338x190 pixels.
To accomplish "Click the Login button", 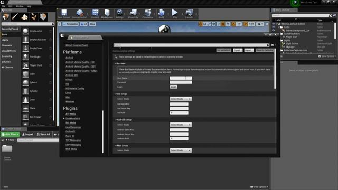I will coord(174,87).
